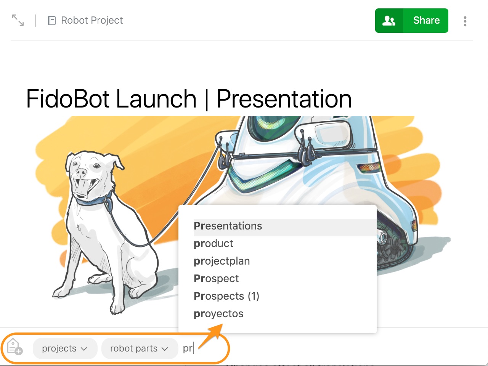Choose product from tag suggestions
The image size is (488, 366).
click(x=213, y=244)
